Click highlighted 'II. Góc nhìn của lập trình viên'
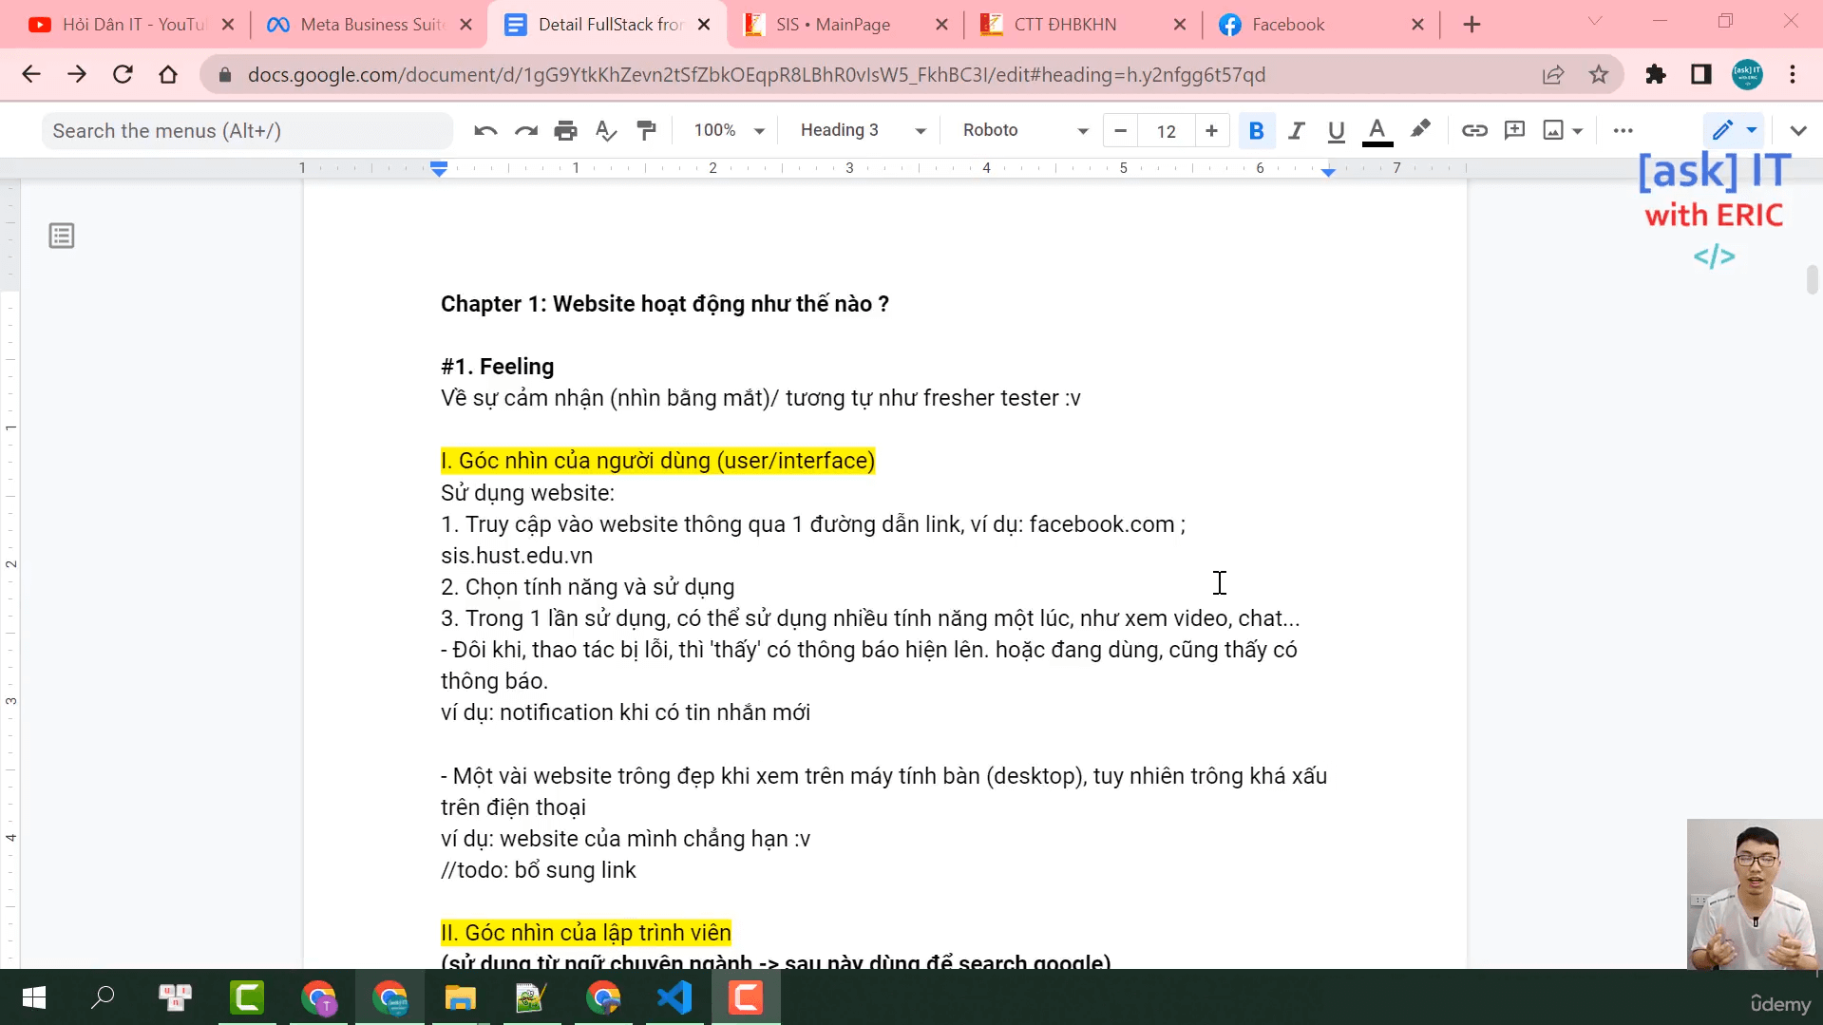Viewport: 1823px width, 1025px height. [586, 933]
